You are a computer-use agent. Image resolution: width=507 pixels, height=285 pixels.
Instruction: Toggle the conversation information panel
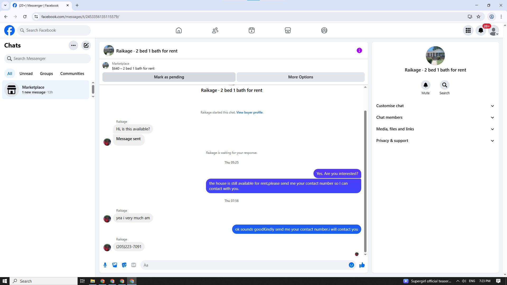coord(359,50)
